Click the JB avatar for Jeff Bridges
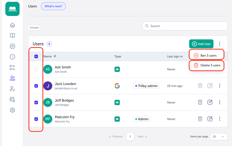Viewport: 232px width, 146px height. (48, 102)
